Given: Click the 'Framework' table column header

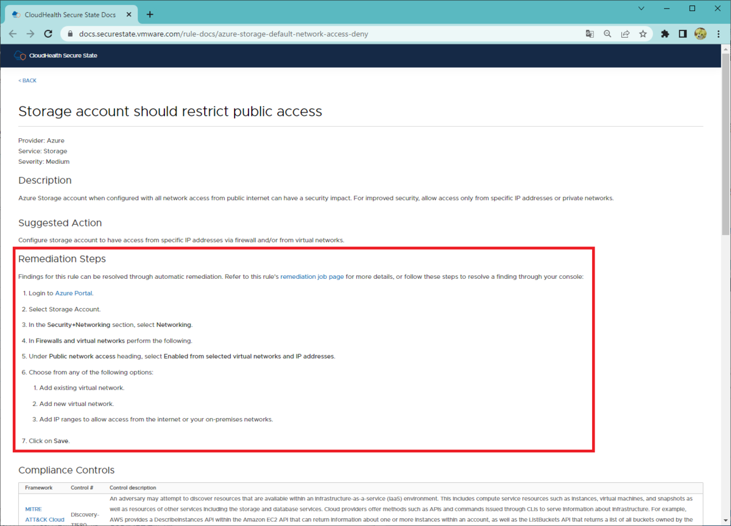Looking at the screenshot, I should (39, 488).
